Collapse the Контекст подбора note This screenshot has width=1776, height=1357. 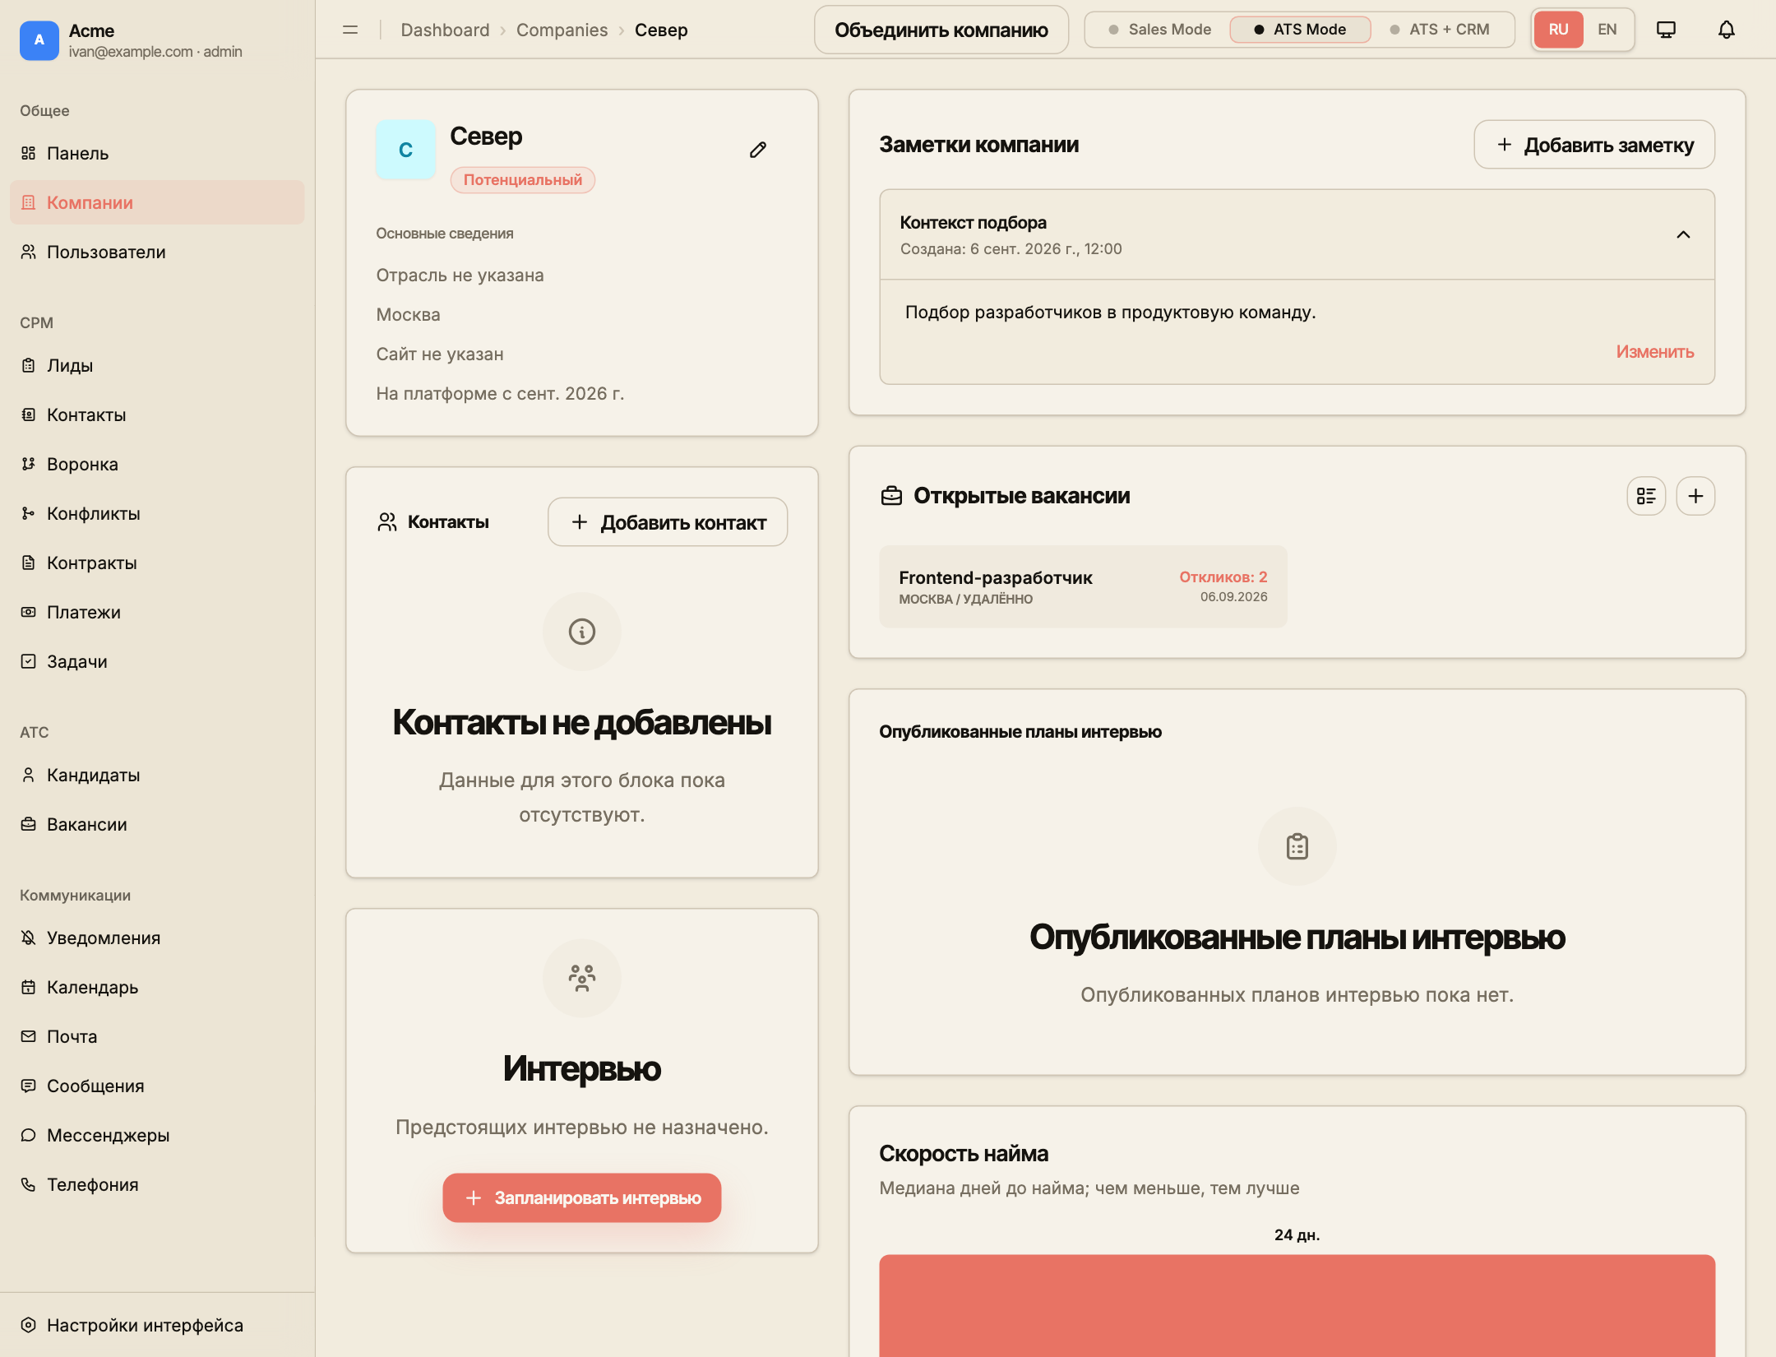click(1683, 235)
